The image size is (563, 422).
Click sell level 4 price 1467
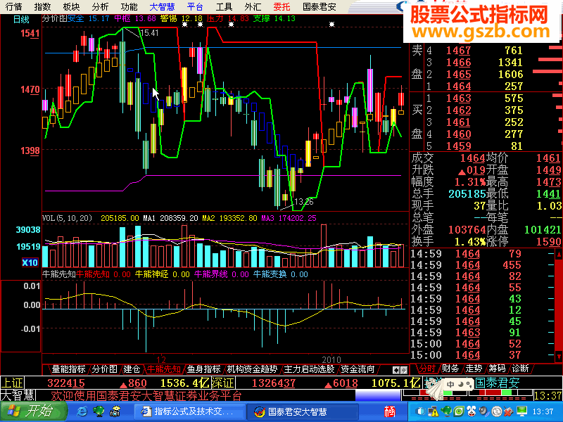(x=458, y=51)
